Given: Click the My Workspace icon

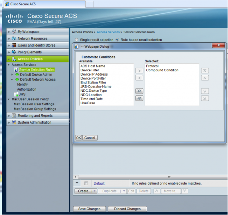Looking at the screenshot, I should (x=14, y=32).
